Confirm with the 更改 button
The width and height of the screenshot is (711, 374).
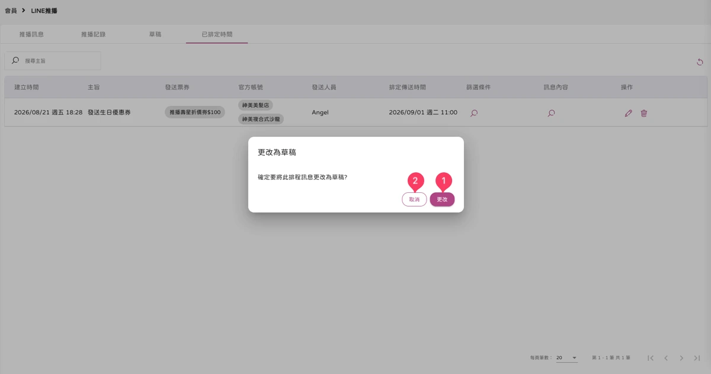[442, 199]
